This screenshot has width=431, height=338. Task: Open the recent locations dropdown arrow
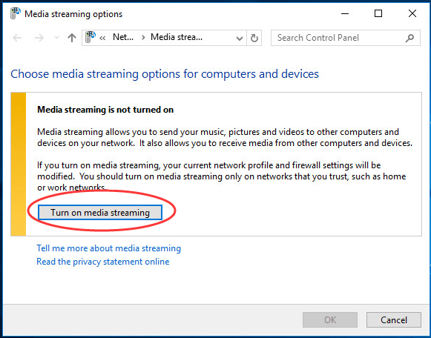tap(56, 38)
